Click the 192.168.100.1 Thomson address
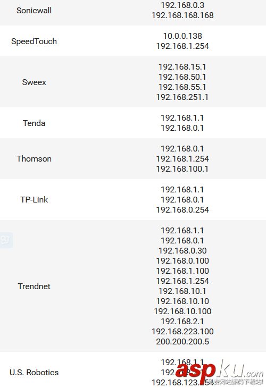 pyautogui.click(x=182, y=169)
